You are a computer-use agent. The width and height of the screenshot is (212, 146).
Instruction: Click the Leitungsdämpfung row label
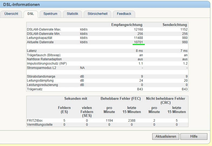click(x=40, y=81)
